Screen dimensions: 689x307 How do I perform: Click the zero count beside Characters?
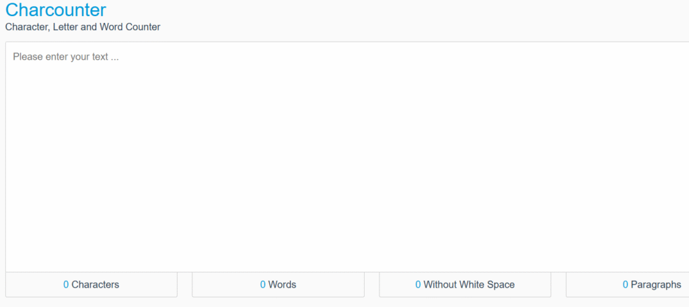click(x=66, y=285)
